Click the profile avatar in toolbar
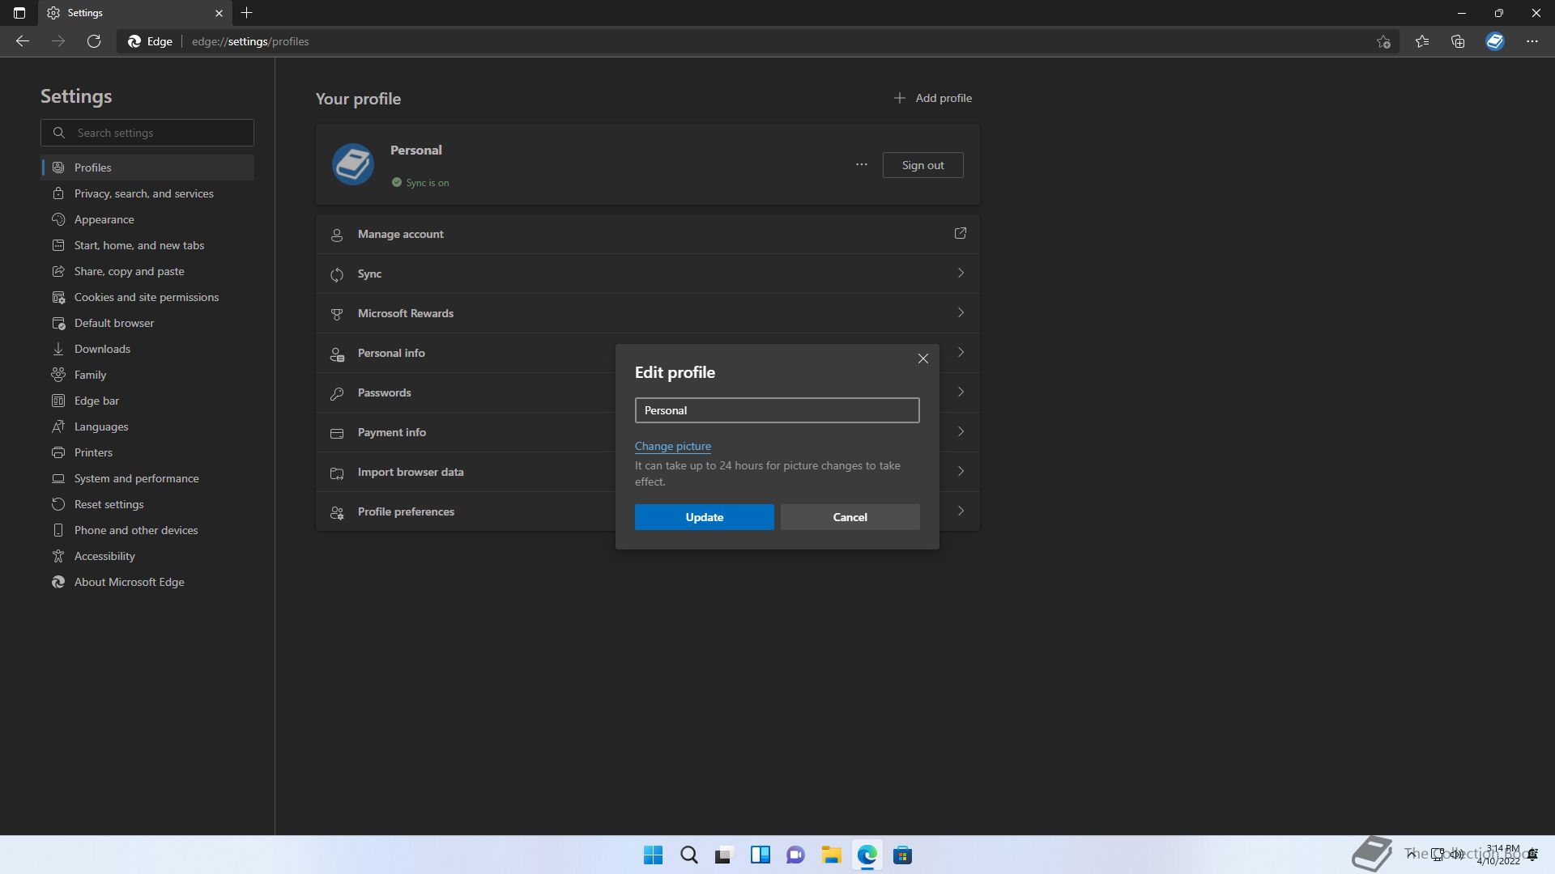Image resolution: width=1555 pixels, height=874 pixels. click(x=1494, y=41)
